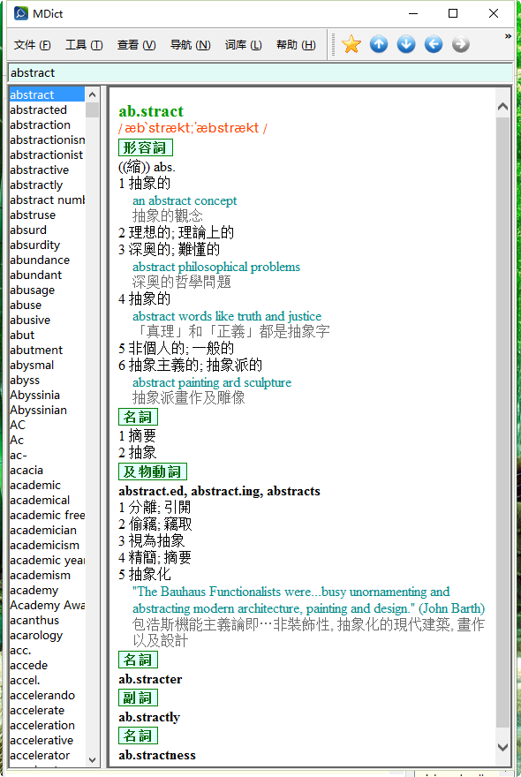Click the word list scrollbar thumb
Image resolution: width=521 pixels, height=777 pixels.
[x=92, y=109]
